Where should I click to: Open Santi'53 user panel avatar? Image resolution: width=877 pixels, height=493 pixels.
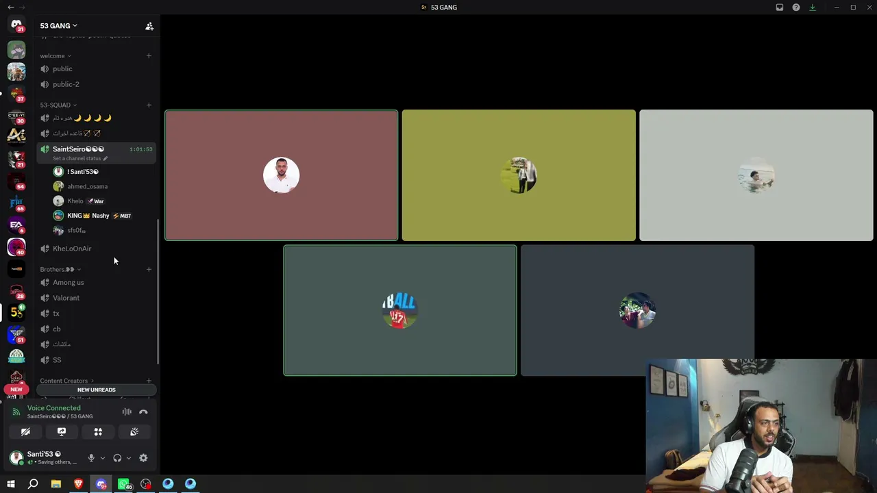click(16, 457)
